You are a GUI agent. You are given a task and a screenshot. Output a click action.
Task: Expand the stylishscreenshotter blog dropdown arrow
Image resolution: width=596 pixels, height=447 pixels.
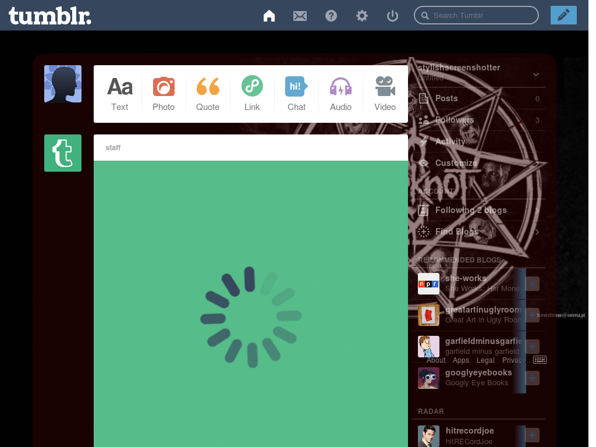[x=536, y=74]
